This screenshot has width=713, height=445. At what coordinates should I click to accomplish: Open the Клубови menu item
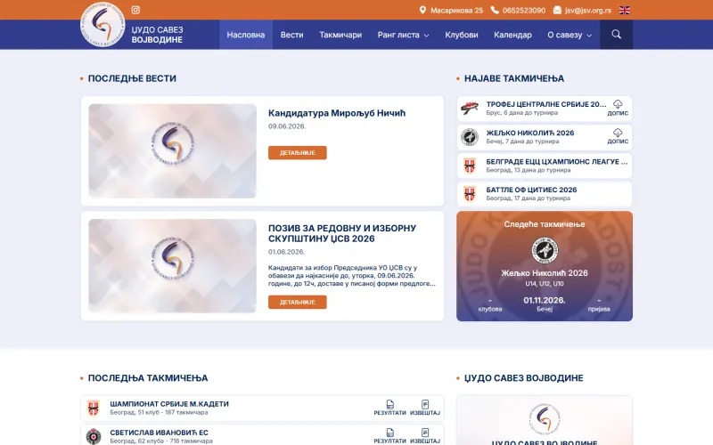pyautogui.click(x=461, y=35)
